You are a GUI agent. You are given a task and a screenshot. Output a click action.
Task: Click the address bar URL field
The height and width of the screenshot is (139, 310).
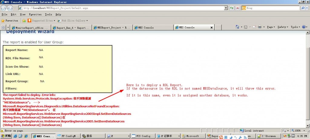(121, 8)
